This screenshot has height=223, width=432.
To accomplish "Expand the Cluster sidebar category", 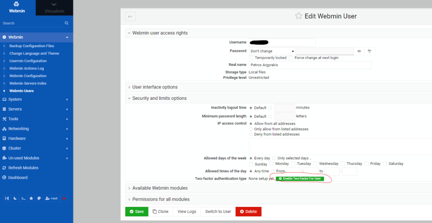I will click(36, 148).
